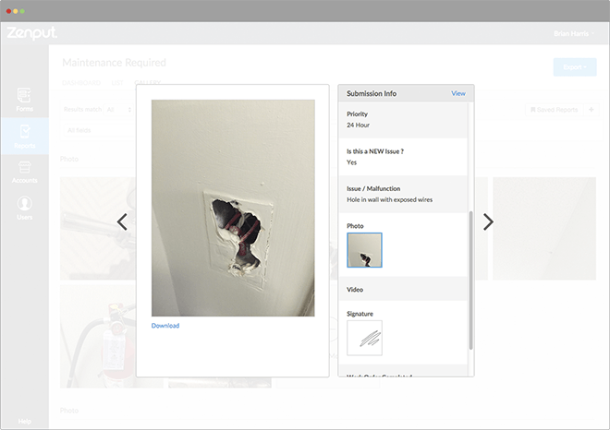
Task: Open the Reports sidebar icon
Action: 24,137
